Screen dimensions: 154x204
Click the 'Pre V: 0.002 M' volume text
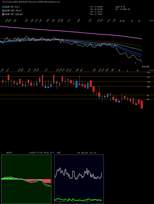point(123,9)
